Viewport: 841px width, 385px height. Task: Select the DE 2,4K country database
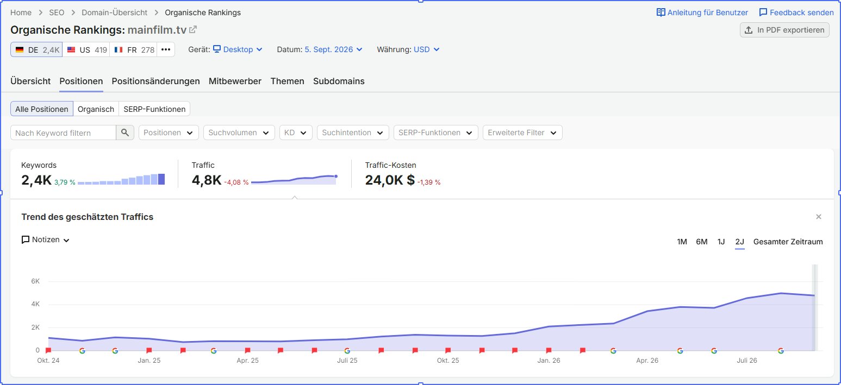click(x=36, y=49)
